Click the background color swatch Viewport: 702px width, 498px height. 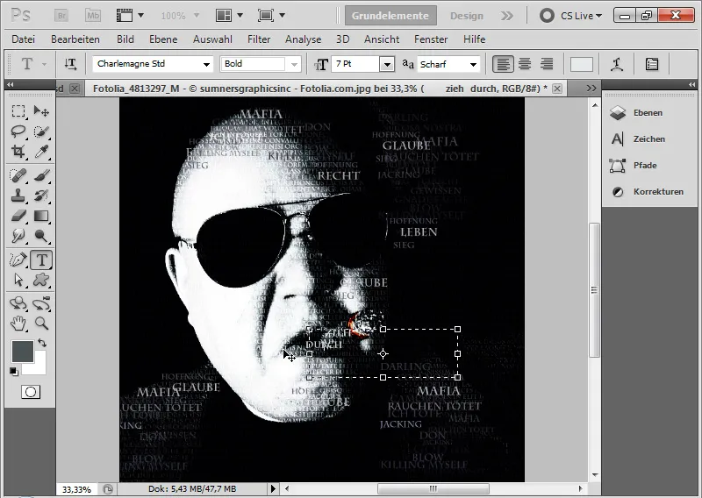coord(39,367)
